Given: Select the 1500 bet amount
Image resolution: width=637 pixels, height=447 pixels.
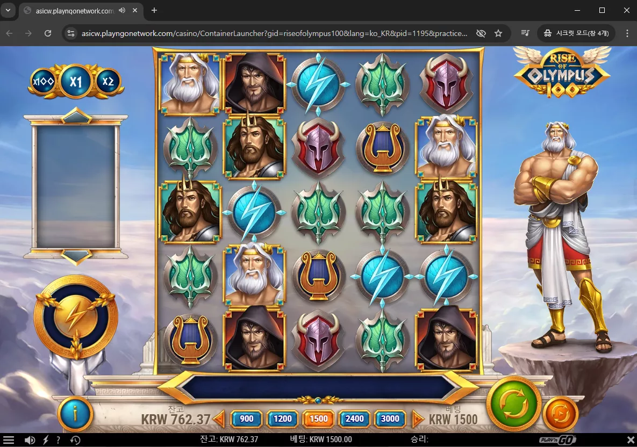Looking at the screenshot, I should [x=318, y=419].
